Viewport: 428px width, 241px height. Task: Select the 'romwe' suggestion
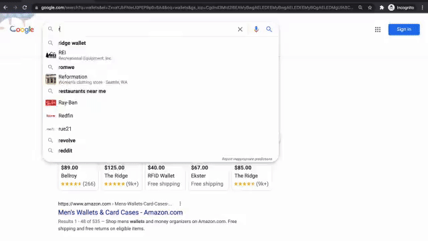[160, 67]
